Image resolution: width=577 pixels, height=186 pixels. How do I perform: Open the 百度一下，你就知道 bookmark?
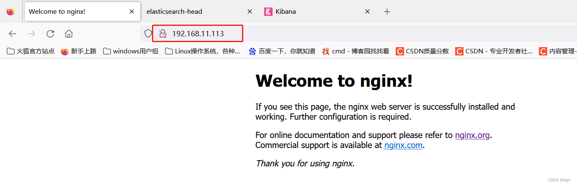(282, 51)
